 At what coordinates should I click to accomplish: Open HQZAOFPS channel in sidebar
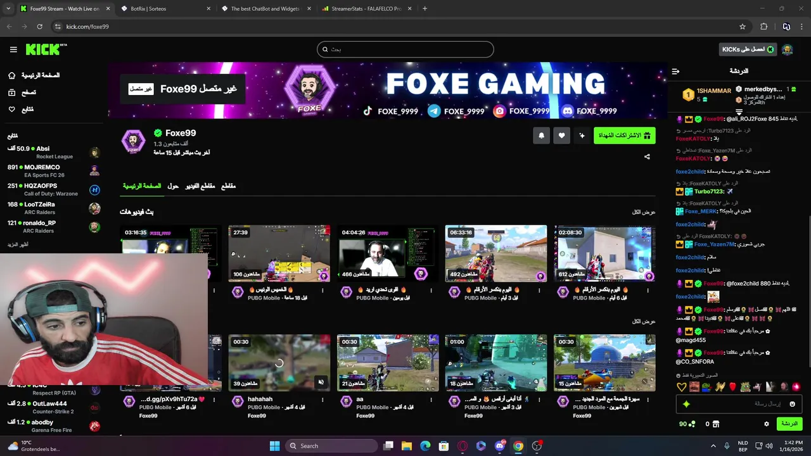(x=54, y=189)
